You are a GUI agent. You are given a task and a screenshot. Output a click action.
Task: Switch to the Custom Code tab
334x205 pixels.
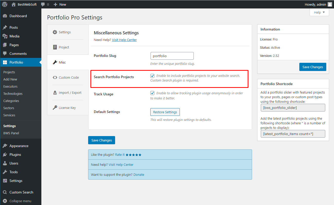click(x=68, y=77)
